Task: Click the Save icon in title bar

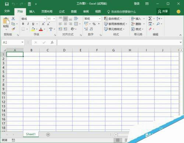Action: (7, 4)
